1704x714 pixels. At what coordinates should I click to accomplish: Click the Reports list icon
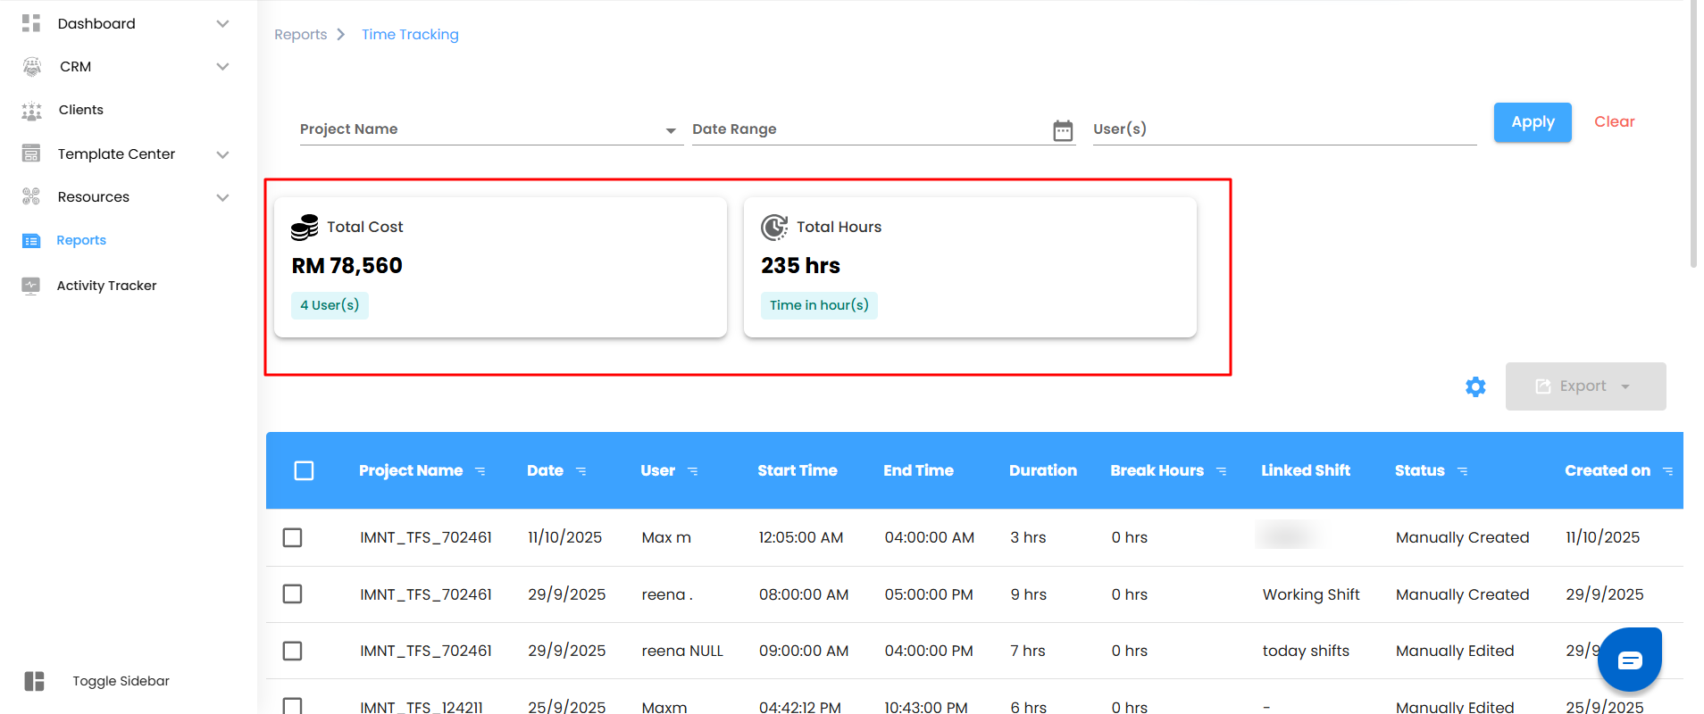(x=31, y=240)
